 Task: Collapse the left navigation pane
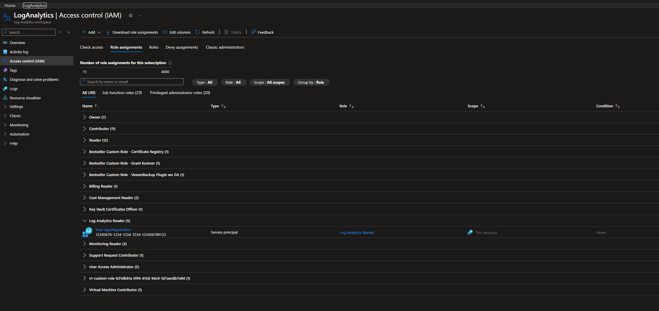[69, 32]
